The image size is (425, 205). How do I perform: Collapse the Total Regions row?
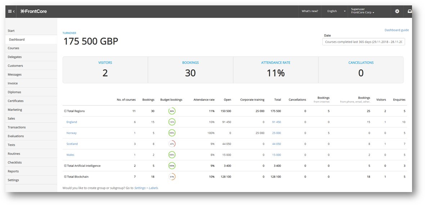click(65, 111)
